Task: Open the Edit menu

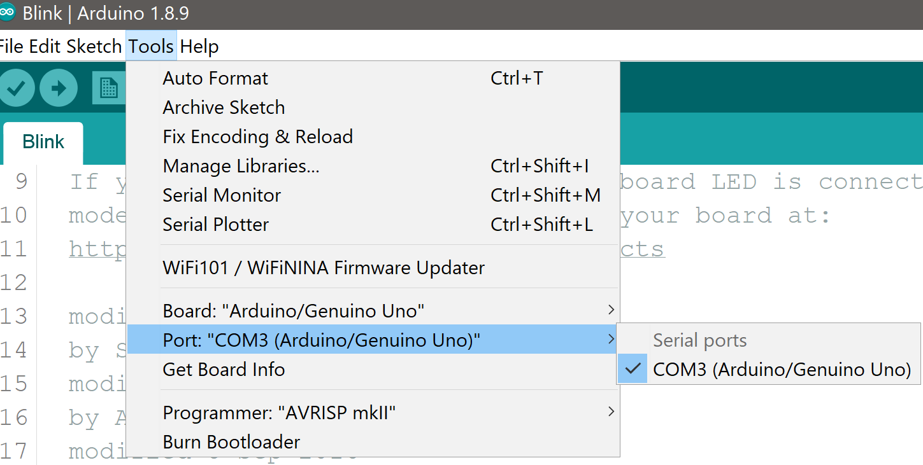Action: pyautogui.click(x=45, y=46)
